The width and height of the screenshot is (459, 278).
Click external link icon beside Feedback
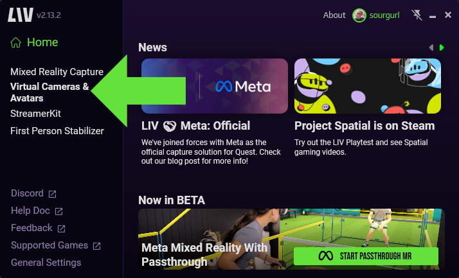click(61, 229)
